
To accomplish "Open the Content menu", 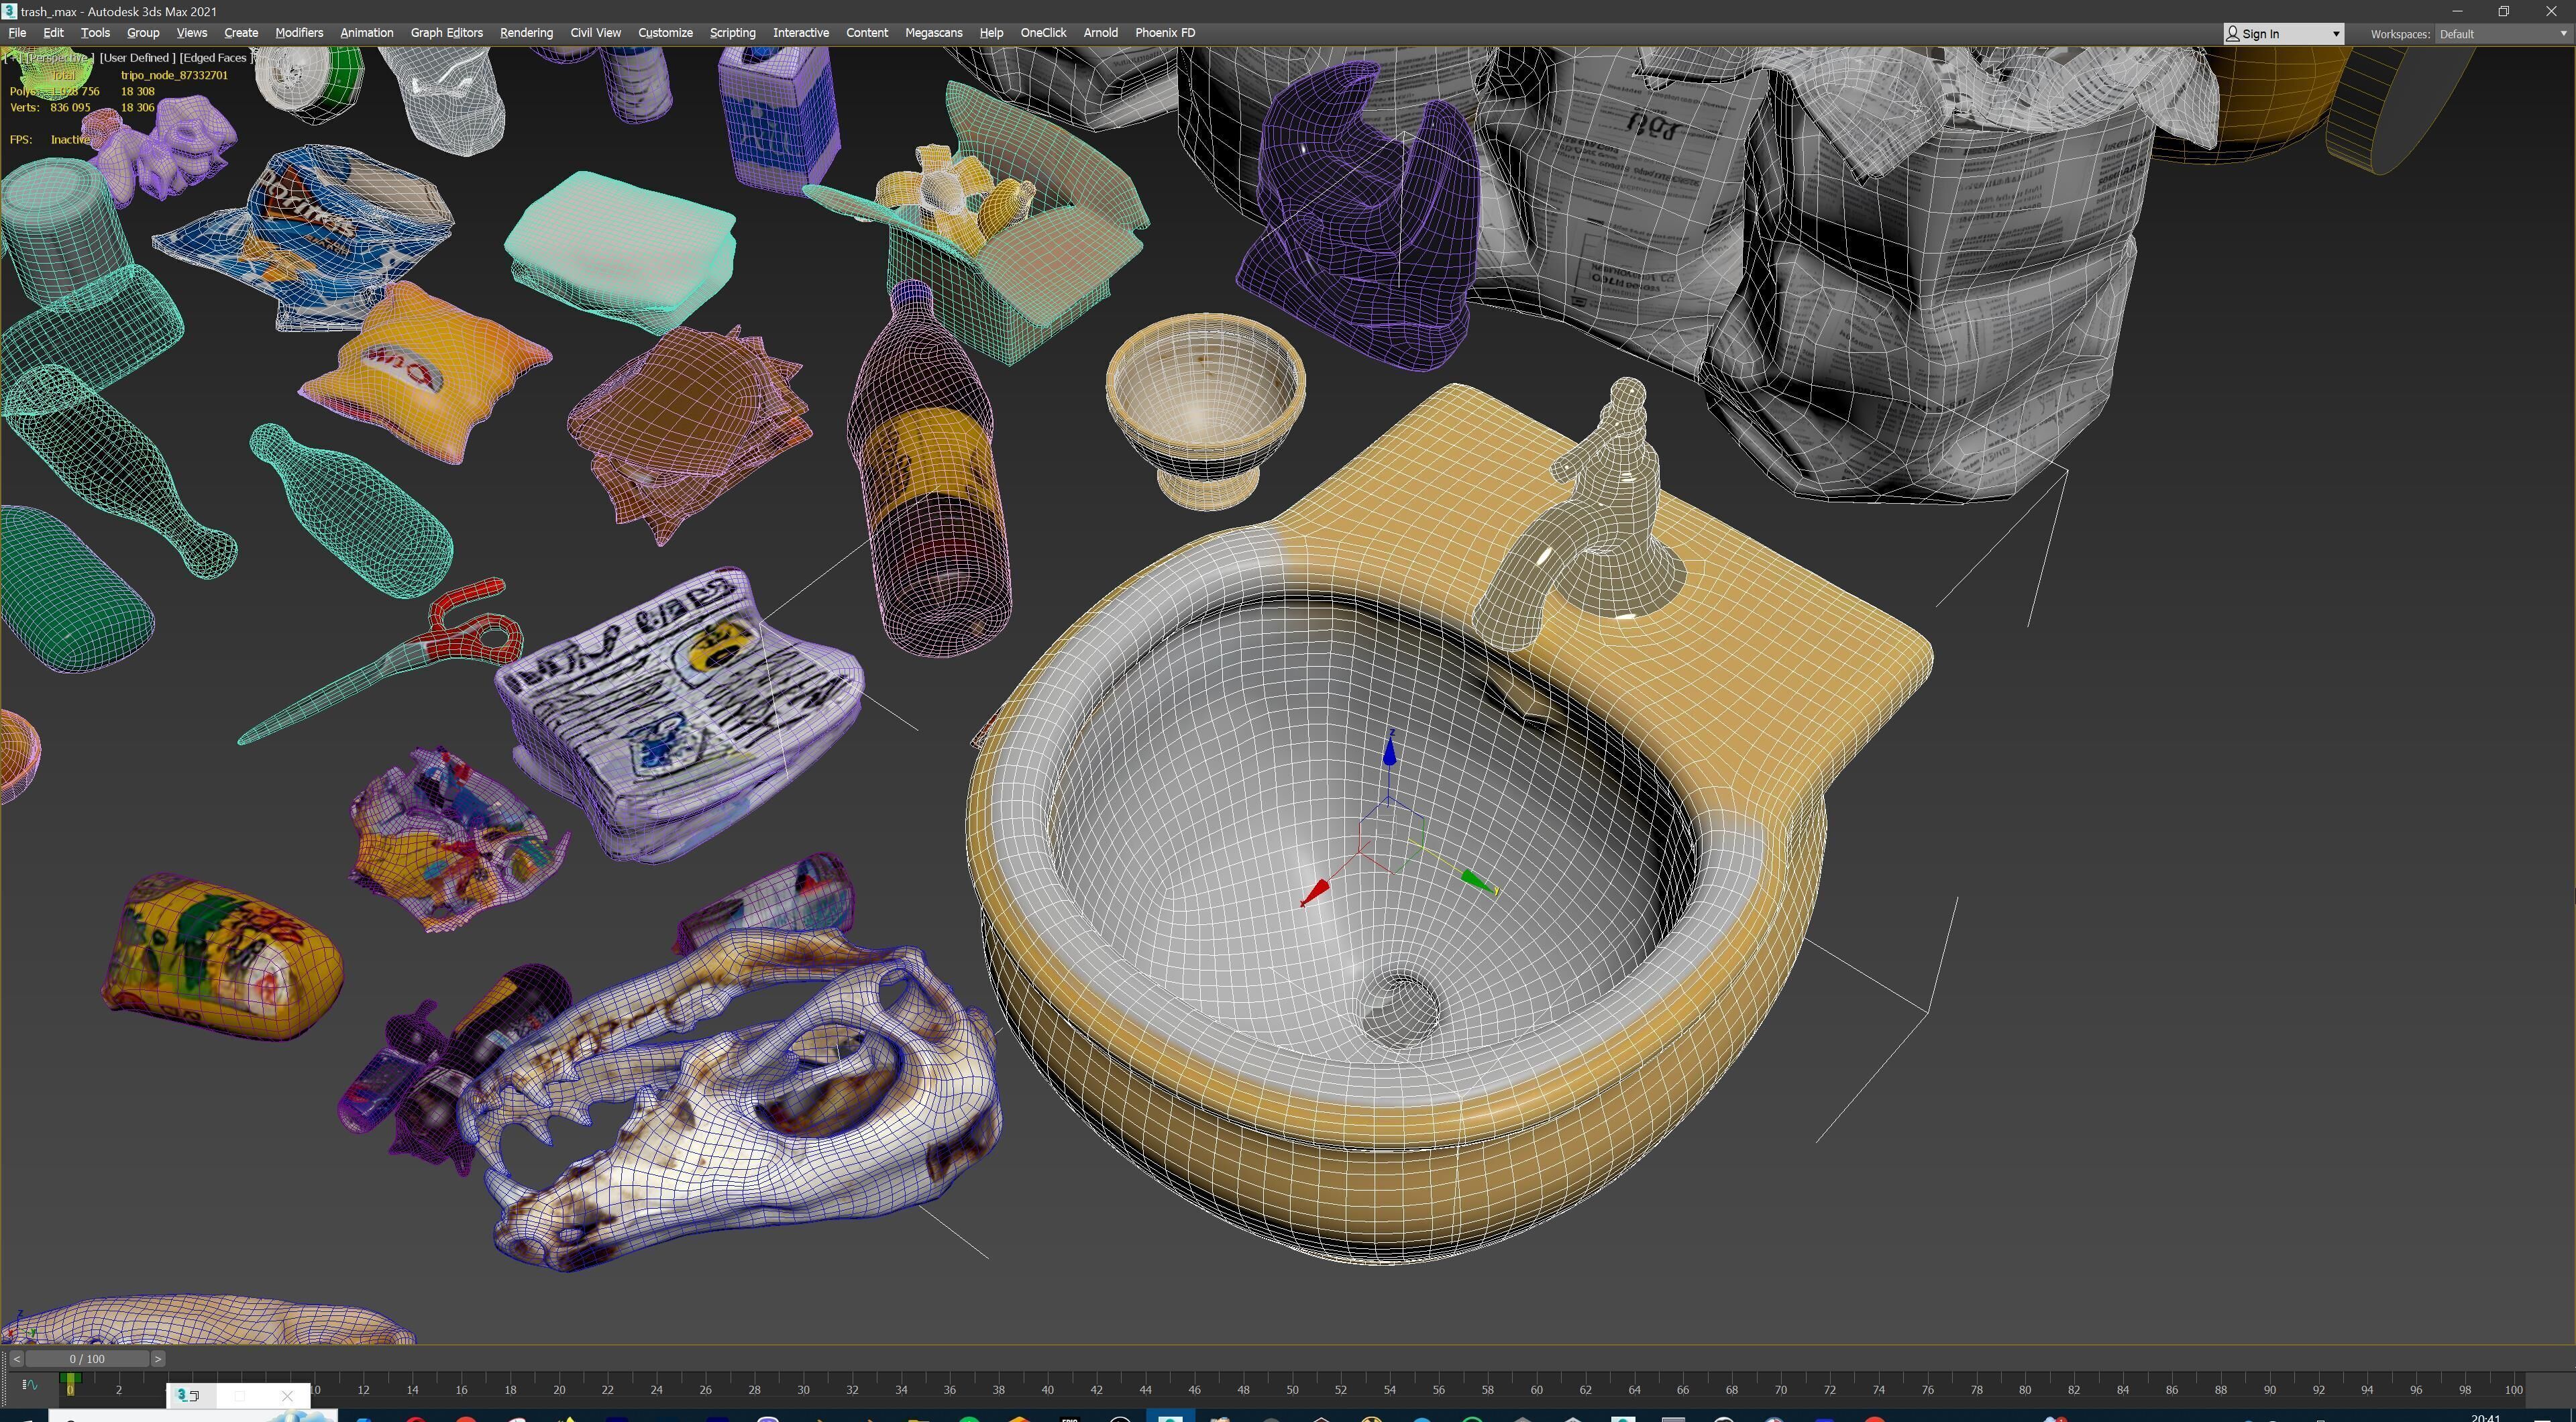I will 866,33.
